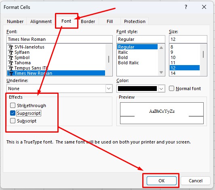Choose font size 14
This screenshot has width=215, height=190.
click(185, 73)
